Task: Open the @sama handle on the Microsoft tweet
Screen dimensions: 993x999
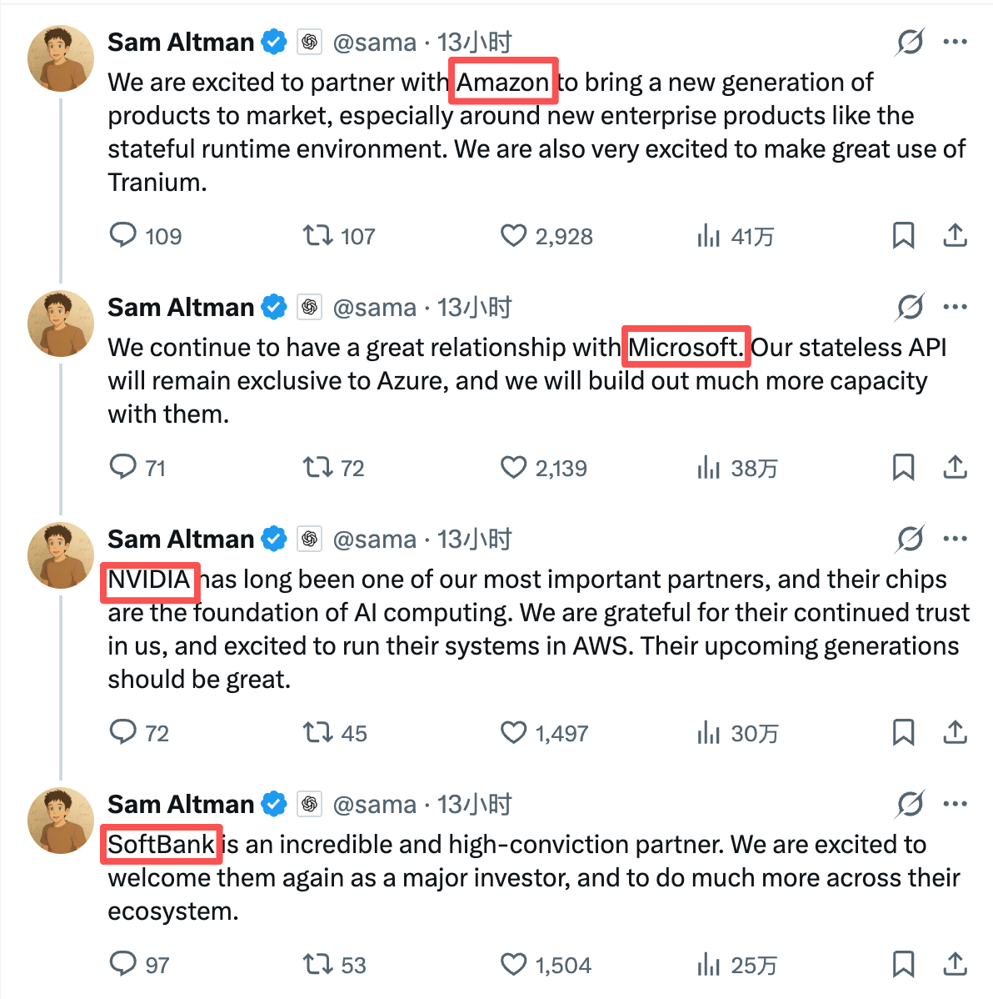Action: point(374,308)
